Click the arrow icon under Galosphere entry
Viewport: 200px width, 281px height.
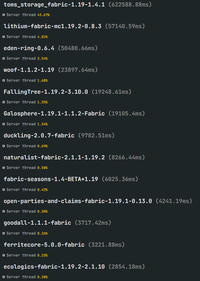pos(4,124)
